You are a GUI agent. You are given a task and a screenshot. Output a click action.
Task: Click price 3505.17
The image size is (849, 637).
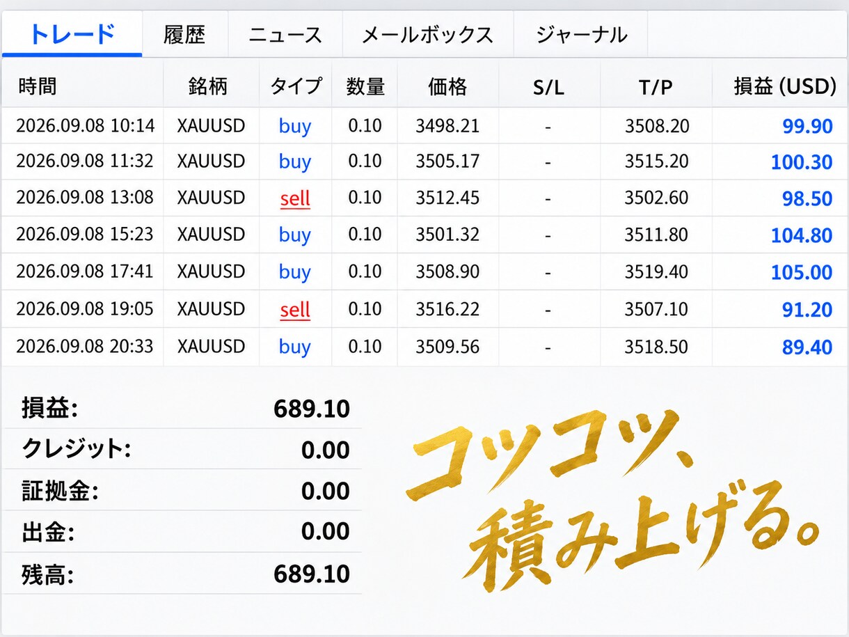coord(447,162)
